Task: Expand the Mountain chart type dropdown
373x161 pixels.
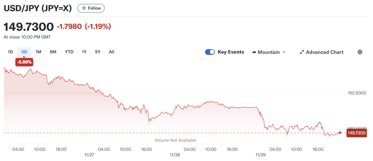Action: 284,52
